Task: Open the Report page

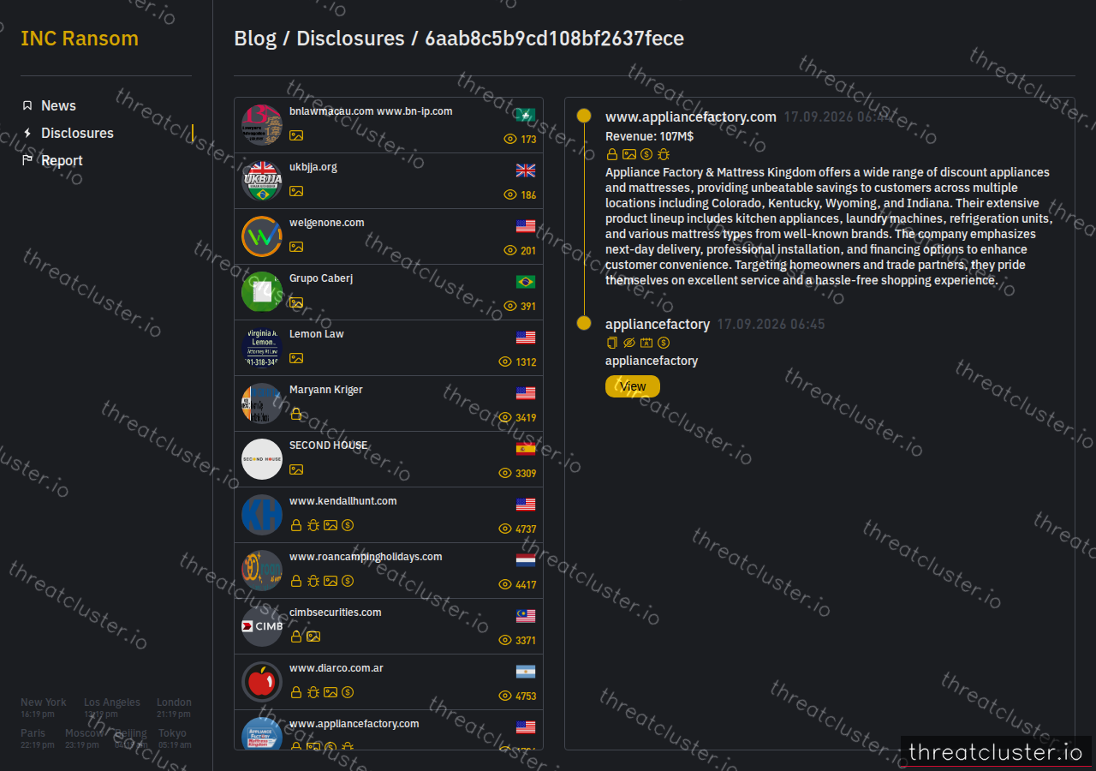Action: pyautogui.click(x=62, y=160)
